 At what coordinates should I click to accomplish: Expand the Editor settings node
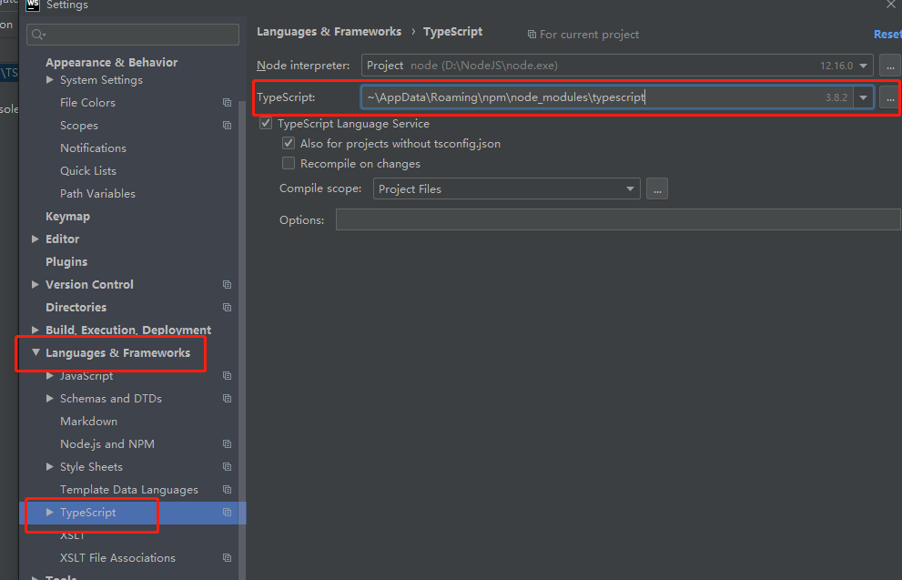(35, 239)
